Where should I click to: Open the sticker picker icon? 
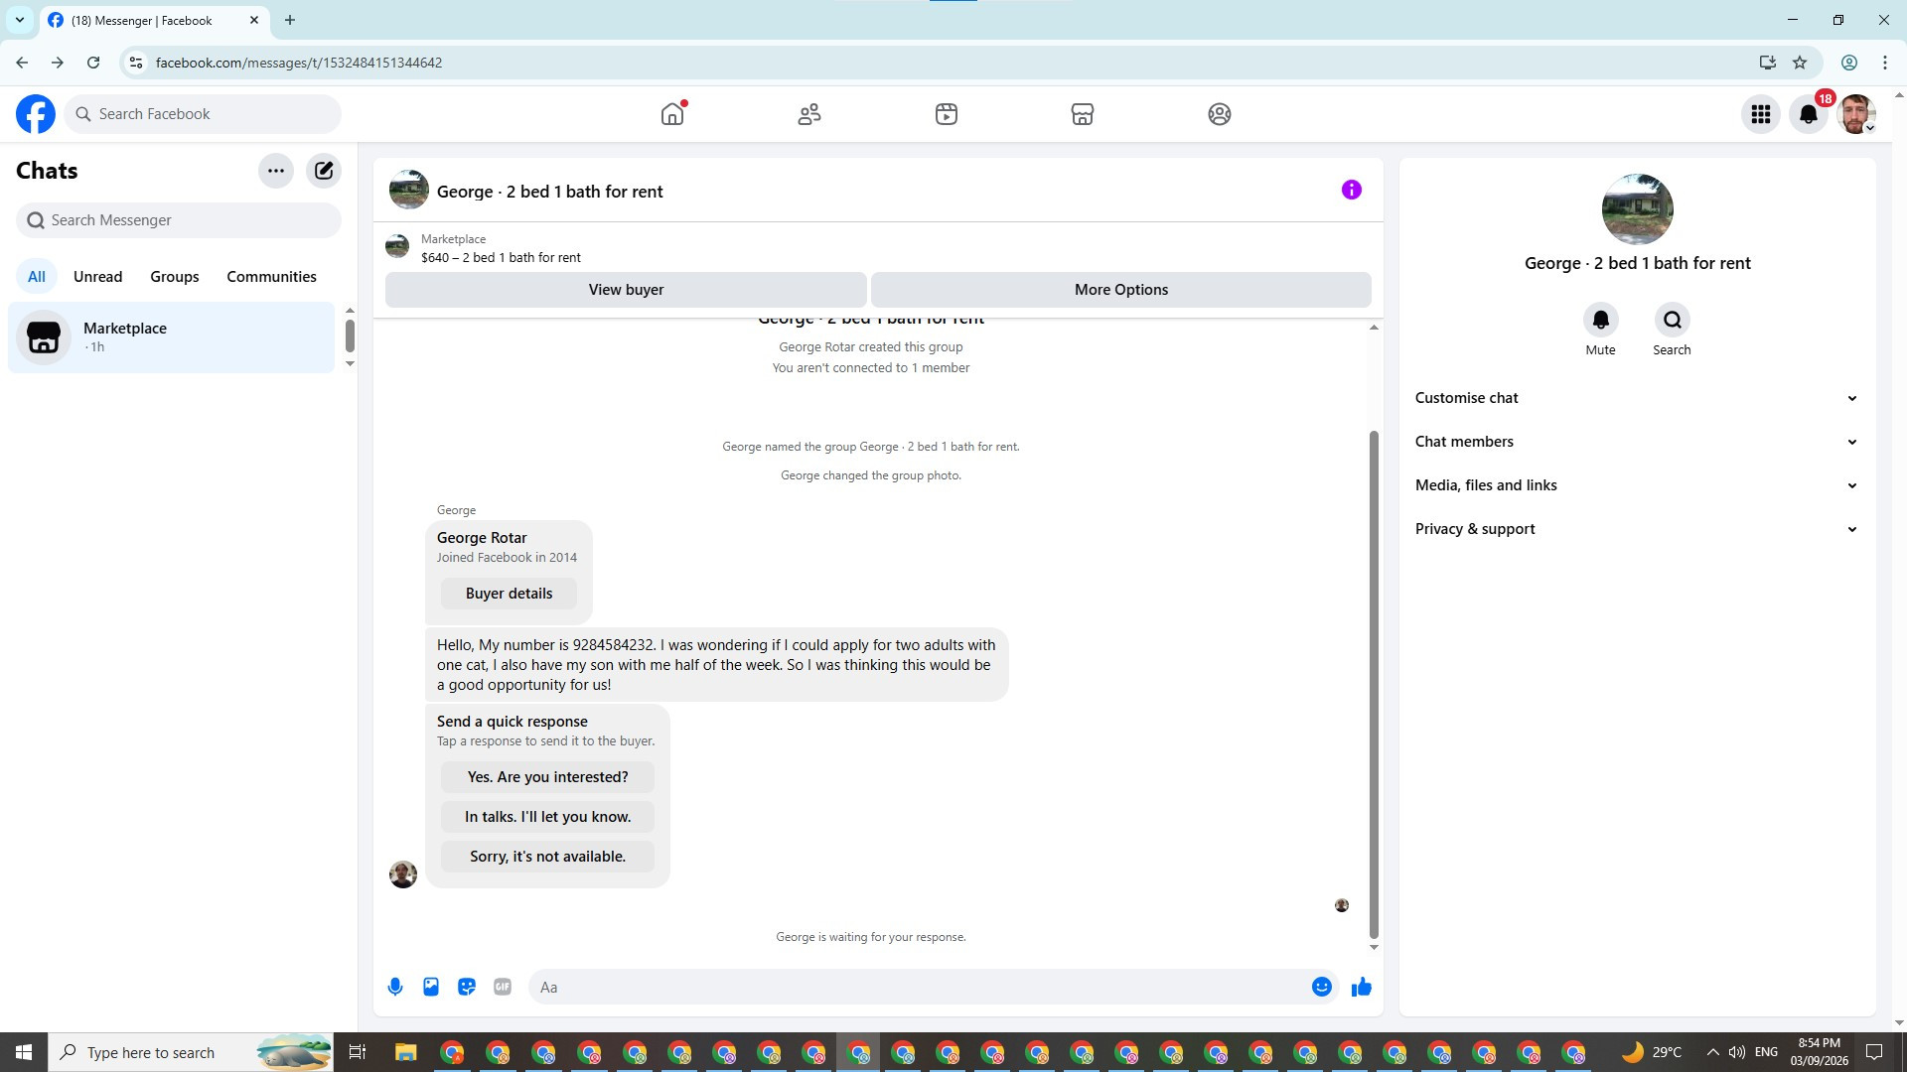click(x=467, y=987)
